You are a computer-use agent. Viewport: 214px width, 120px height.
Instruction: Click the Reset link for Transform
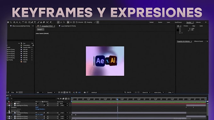point(37,107)
